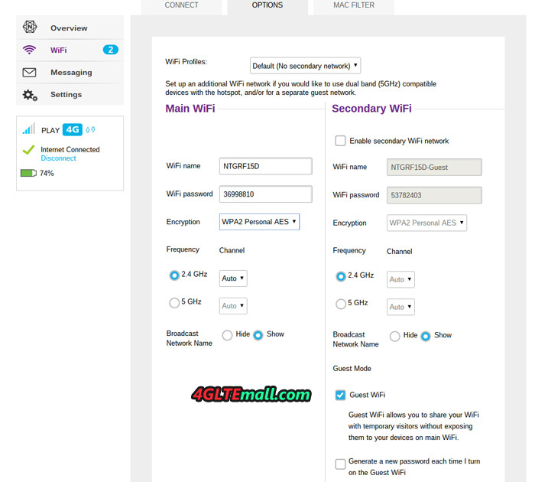Click the battery level icon
Image resolution: width=535 pixels, height=482 pixels.
(x=28, y=174)
